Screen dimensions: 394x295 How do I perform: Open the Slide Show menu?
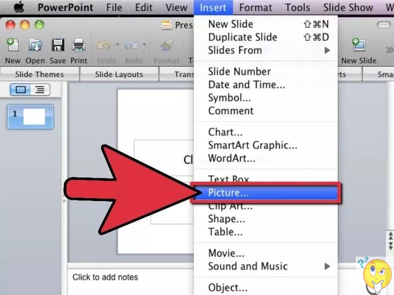click(348, 7)
